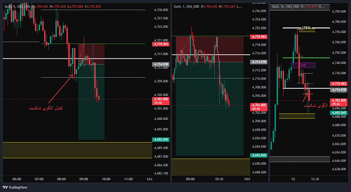Click the 4,727.500 price scale value
The image size is (351, 192).
pyautogui.click(x=161, y=18)
